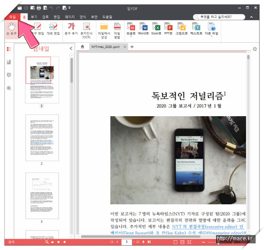Viewport: 264px width, 250px height.
Task: Click the status bar search magnifier icon
Action: coord(47,242)
